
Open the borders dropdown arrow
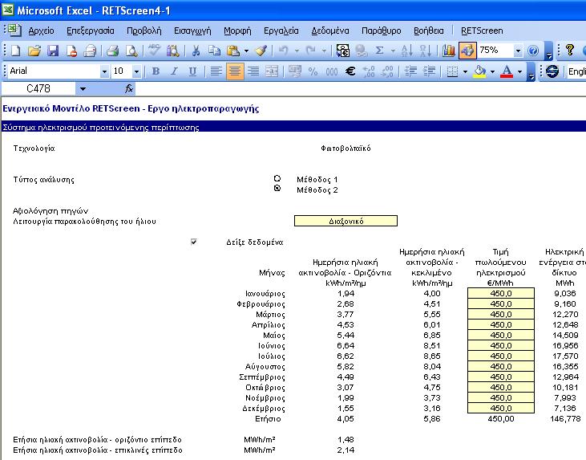click(x=465, y=71)
